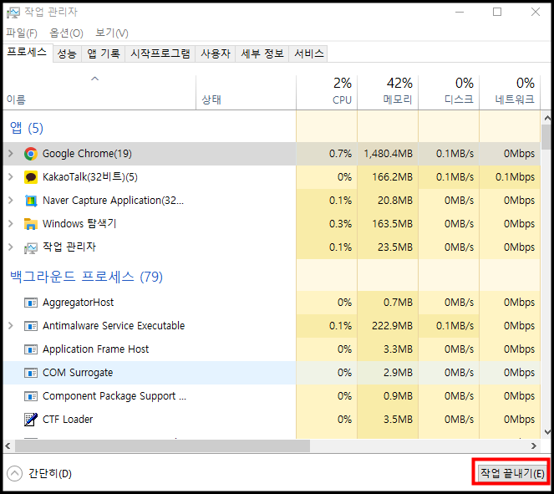Image resolution: width=554 pixels, height=494 pixels.
Task: Click the Component Package Support icon
Action: (31, 396)
